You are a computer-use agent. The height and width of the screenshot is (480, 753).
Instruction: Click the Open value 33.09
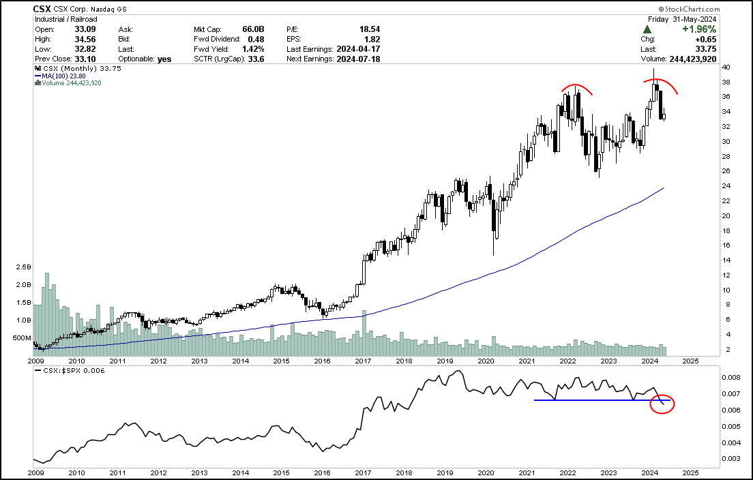tap(85, 29)
